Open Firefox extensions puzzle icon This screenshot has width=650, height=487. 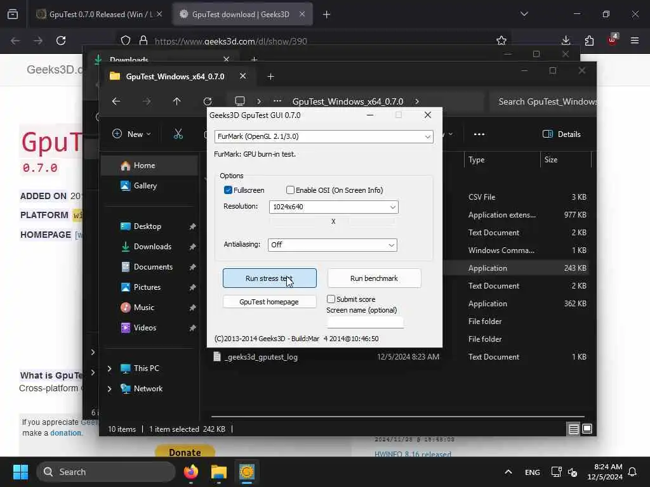[x=589, y=41]
